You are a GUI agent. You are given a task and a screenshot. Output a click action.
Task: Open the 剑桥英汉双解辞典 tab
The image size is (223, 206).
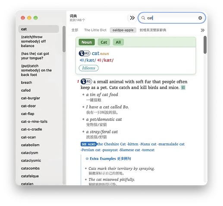[153, 30]
